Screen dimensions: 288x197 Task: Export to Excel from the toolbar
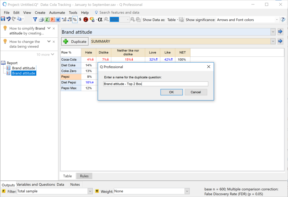(x=47, y=19)
